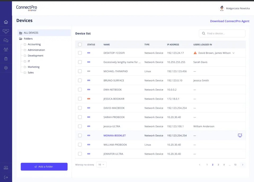Open the chat bubbles icon in sidebar

click(6, 40)
